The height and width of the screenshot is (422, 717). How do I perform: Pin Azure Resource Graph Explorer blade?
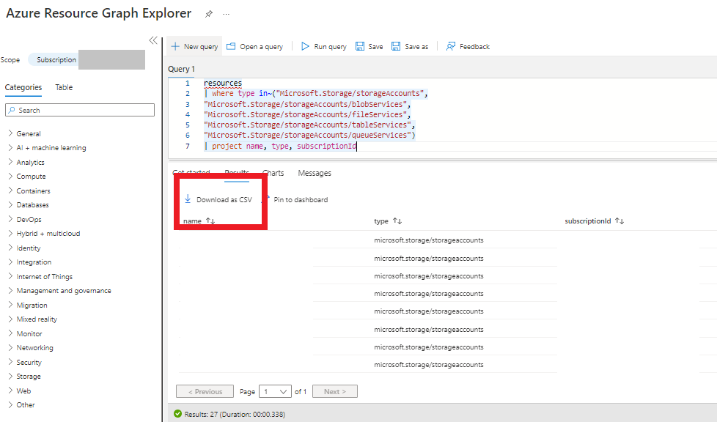(x=208, y=14)
